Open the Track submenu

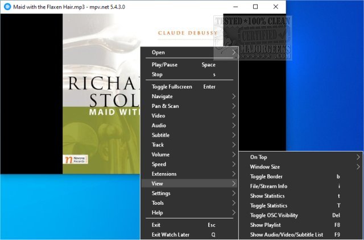click(189, 145)
